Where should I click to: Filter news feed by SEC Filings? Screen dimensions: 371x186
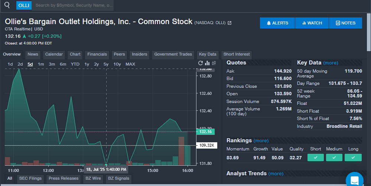(x=30, y=179)
